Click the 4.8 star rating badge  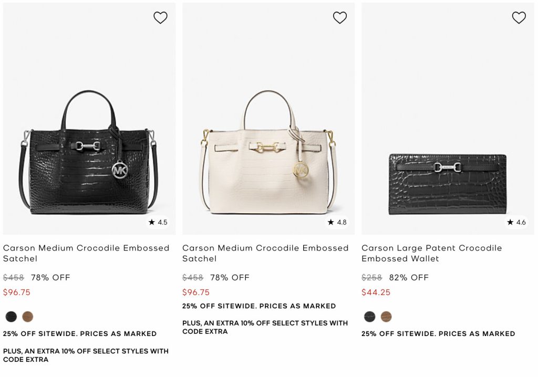[x=337, y=222]
